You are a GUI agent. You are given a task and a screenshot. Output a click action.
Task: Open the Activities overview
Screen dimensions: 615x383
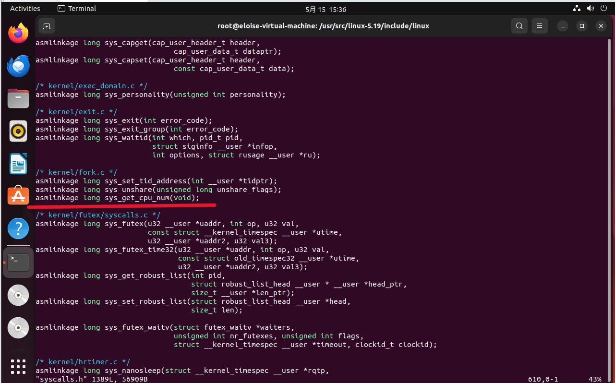(x=25, y=8)
